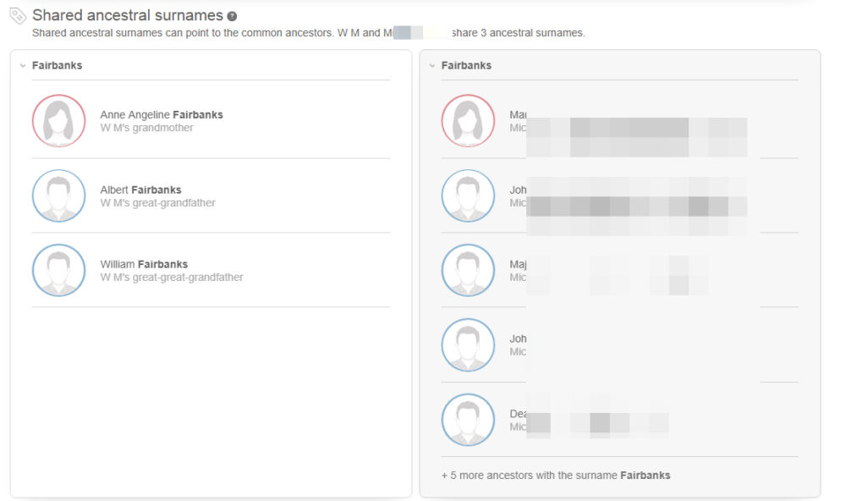The height and width of the screenshot is (501, 846).
Task: Click the avatar beside the Maj ancestor
Action: 468,270
